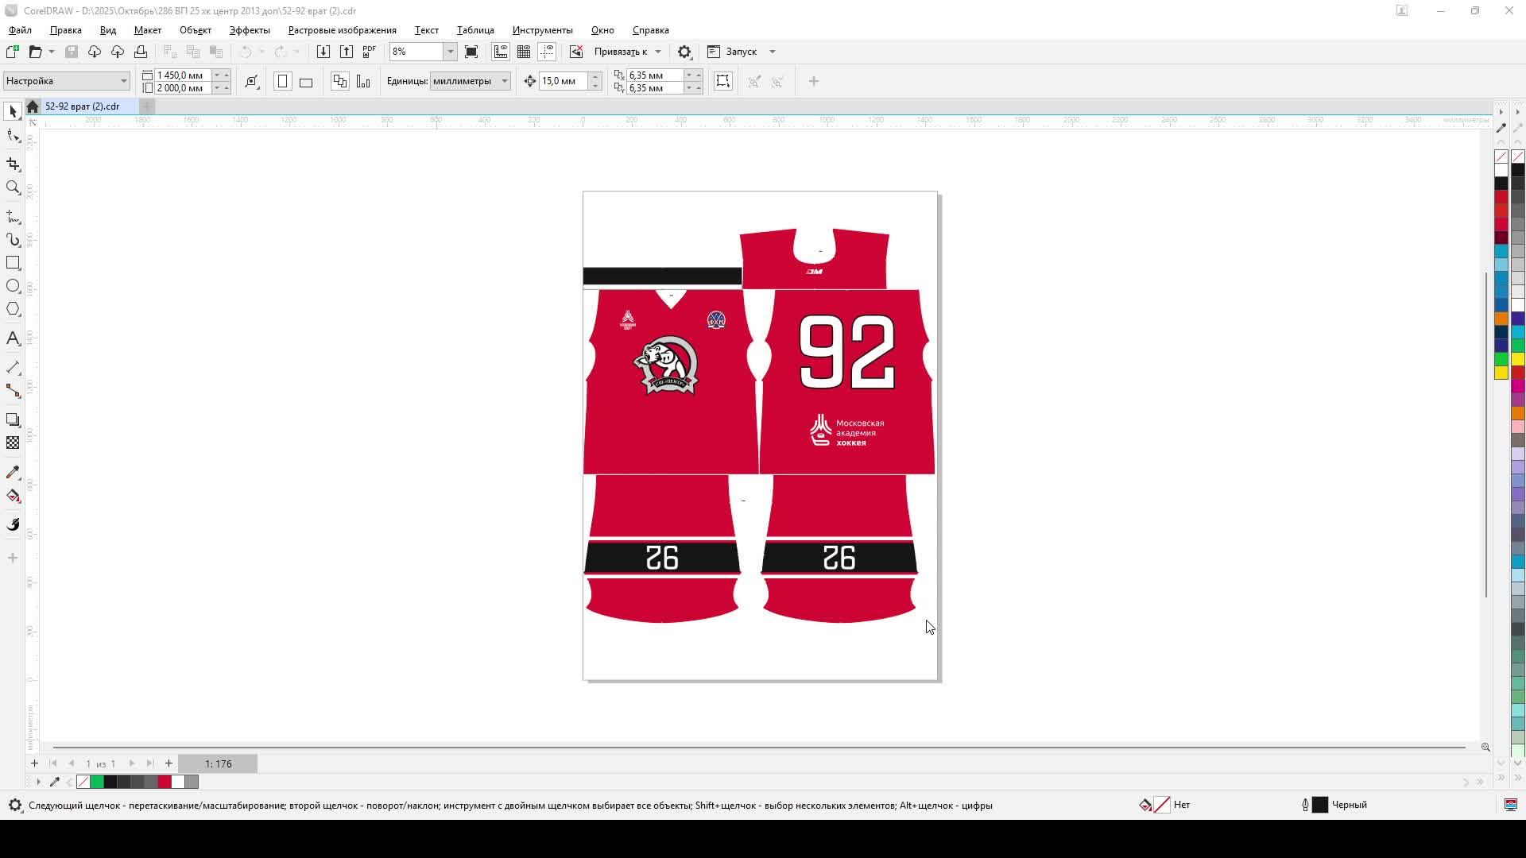The height and width of the screenshot is (858, 1526).
Task: Pick the yellow swatch in right palette
Action: (1501, 373)
